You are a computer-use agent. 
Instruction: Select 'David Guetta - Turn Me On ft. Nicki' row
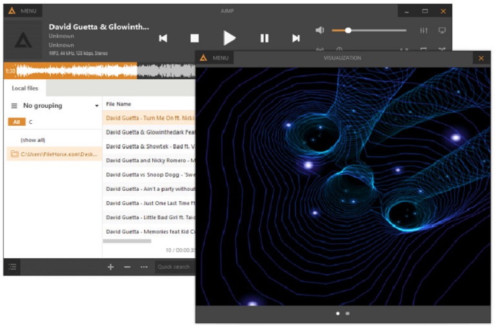pyautogui.click(x=149, y=118)
